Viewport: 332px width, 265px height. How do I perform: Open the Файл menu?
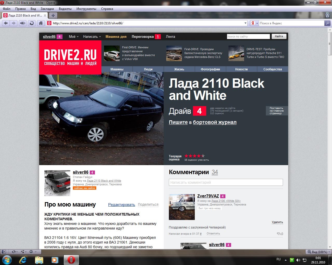click(7, 9)
